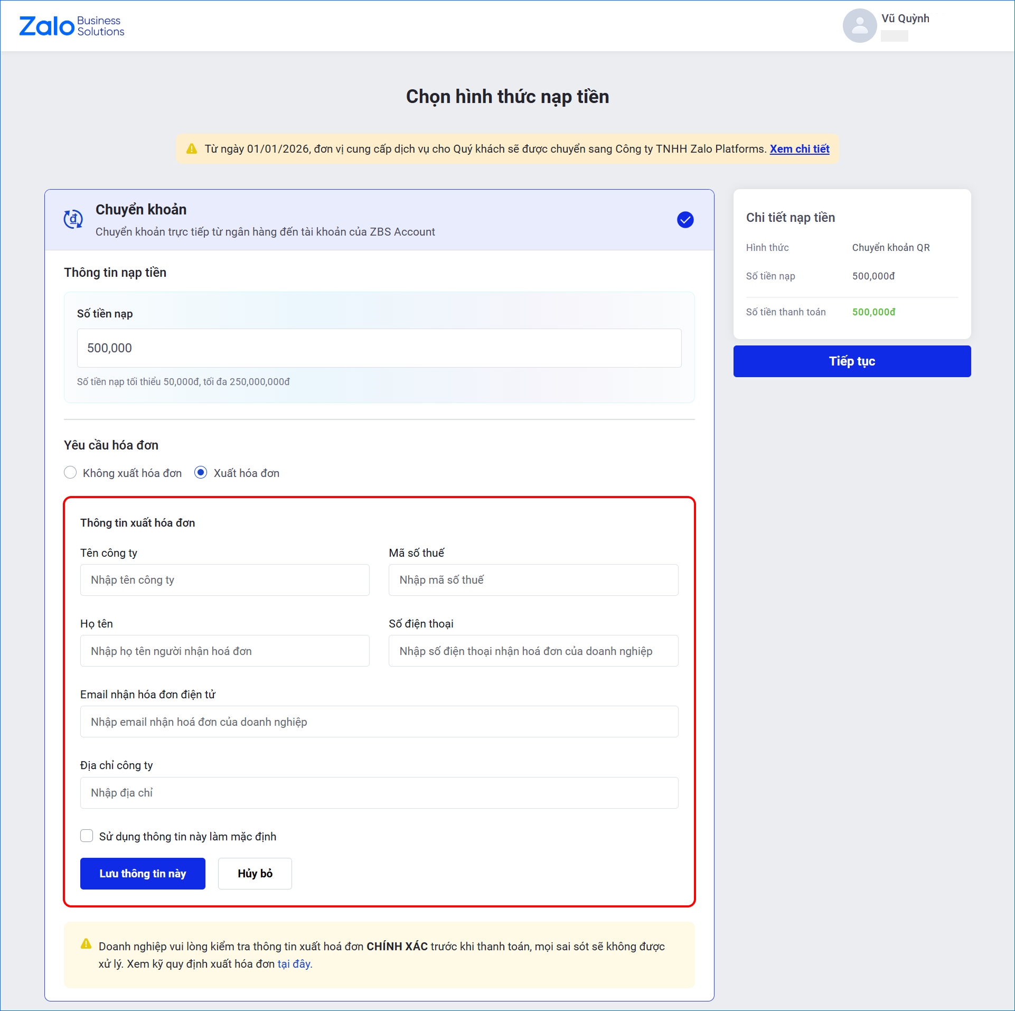Image resolution: width=1015 pixels, height=1011 pixels.
Task: Click the blue checkmark on Chuyển khoản
Action: (685, 220)
